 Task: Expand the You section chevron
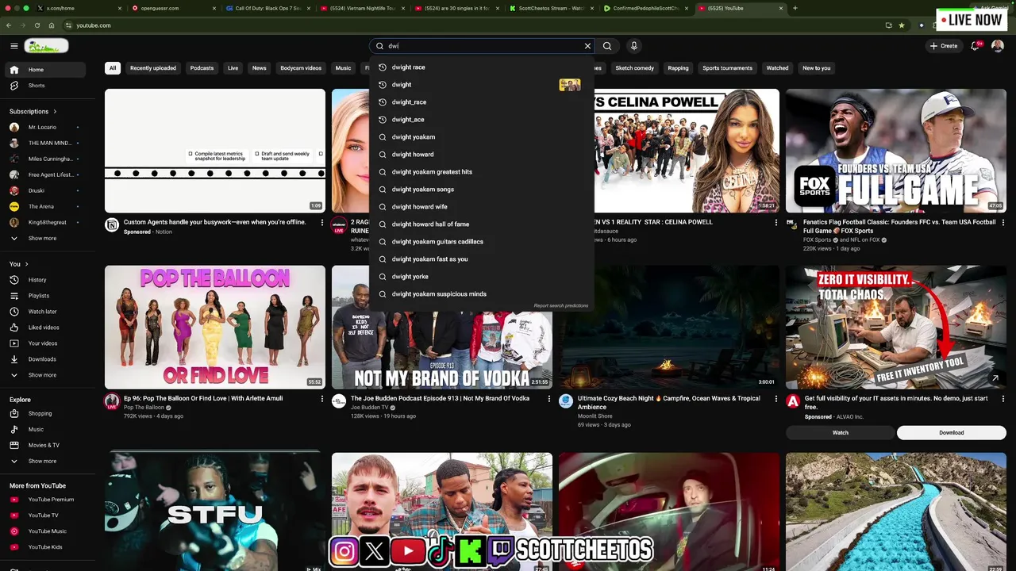(x=26, y=264)
